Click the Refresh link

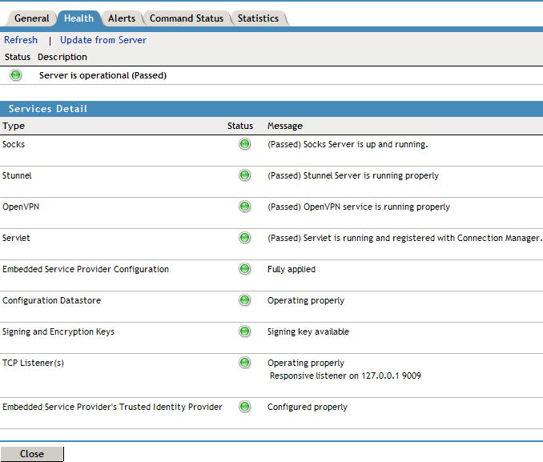[21, 40]
